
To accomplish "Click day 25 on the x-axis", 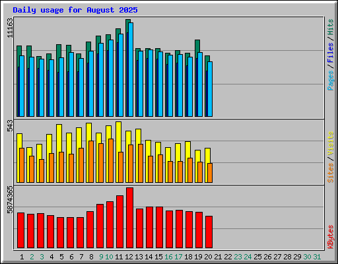I will (x=257, y=257).
